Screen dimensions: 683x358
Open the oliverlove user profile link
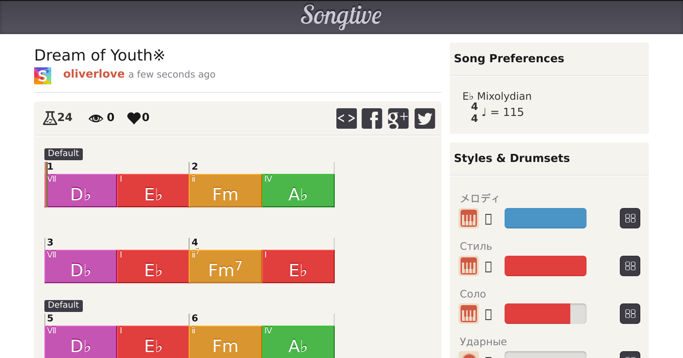pos(94,74)
